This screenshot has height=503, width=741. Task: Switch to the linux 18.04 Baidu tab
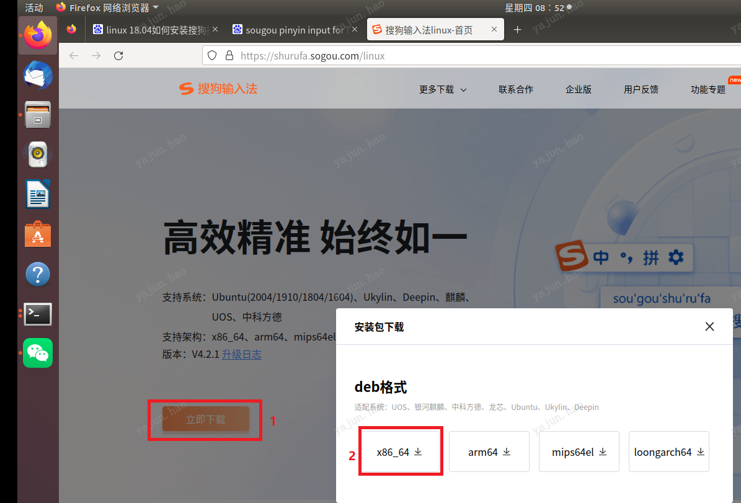tap(151, 30)
